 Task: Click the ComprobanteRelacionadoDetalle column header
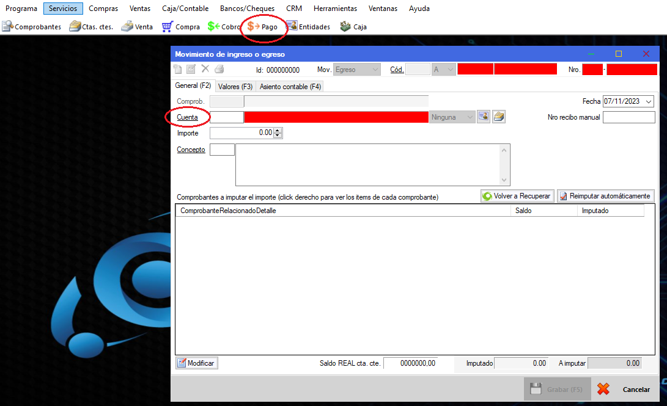[343, 211]
